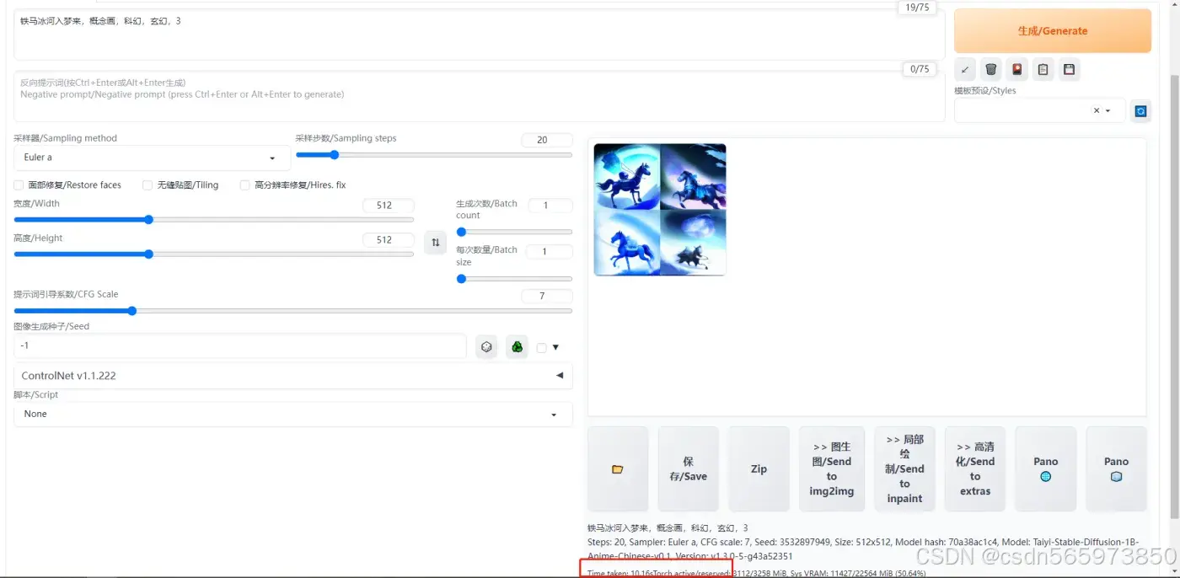Viewport: 1180px width, 578px height.
Task: Enable the Restore faces checkbox
Action: pyautogui.click(x=19, y=185)
